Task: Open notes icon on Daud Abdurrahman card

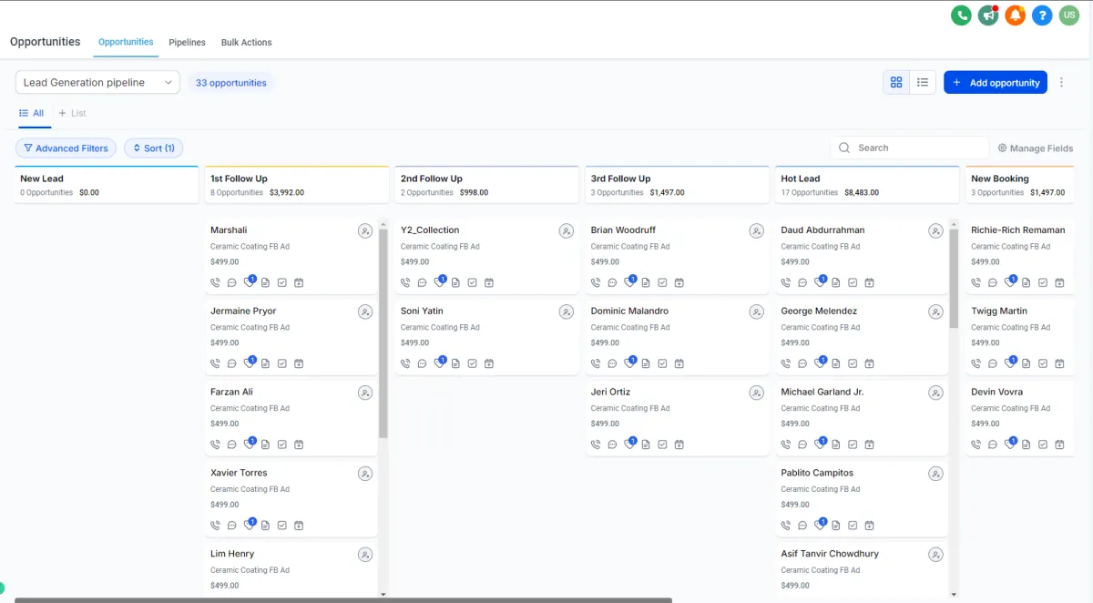Action: point(836,283)
